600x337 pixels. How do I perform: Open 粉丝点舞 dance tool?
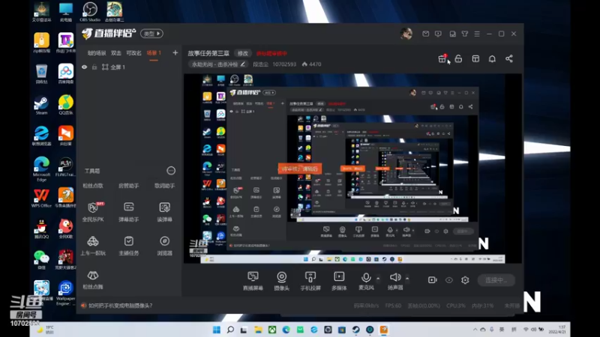coord(93,279)
